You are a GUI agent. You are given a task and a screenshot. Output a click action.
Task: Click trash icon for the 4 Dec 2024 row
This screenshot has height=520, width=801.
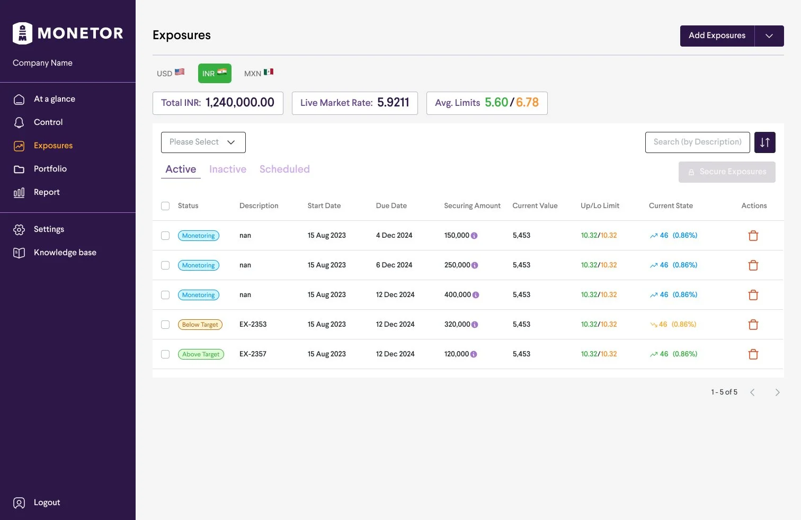point(753,236)
